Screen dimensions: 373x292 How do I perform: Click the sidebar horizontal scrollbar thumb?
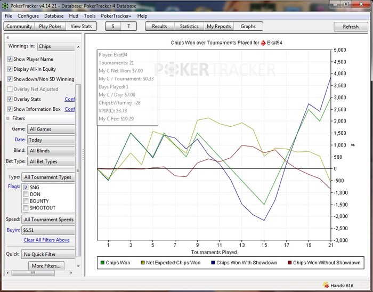tap(33, 273)
